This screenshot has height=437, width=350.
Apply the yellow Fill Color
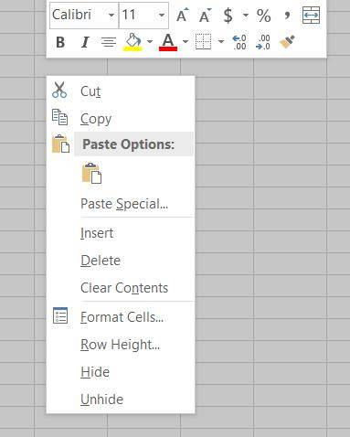[x=133, y=42]
